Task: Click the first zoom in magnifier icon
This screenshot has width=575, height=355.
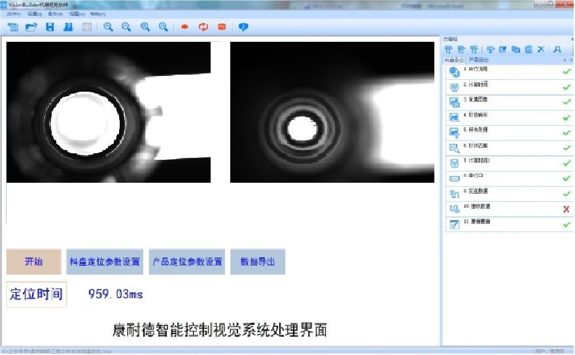Action: [x=108, y=28]
